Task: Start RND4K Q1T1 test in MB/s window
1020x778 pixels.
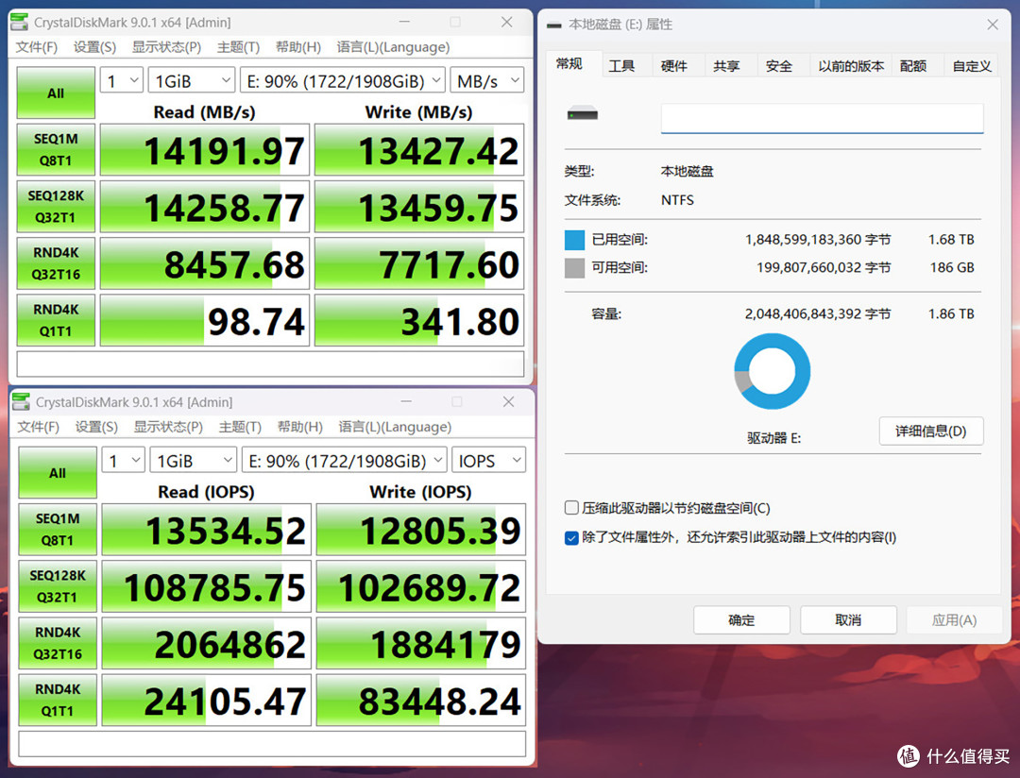Action: tap(56, 320)
